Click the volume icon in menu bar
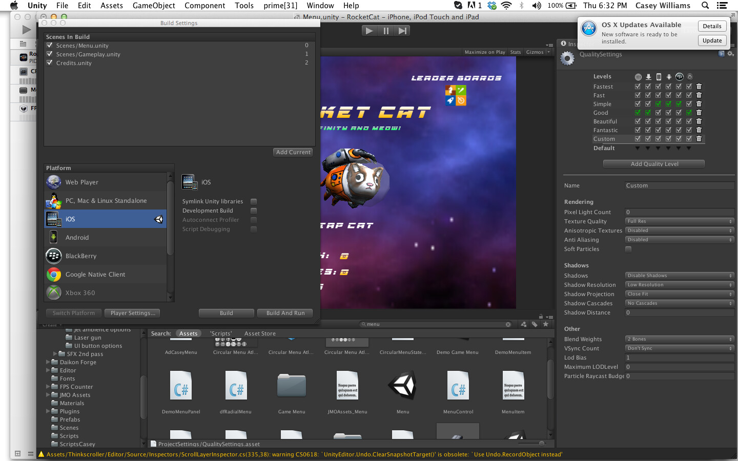738x461 pixels. [536, 6]
